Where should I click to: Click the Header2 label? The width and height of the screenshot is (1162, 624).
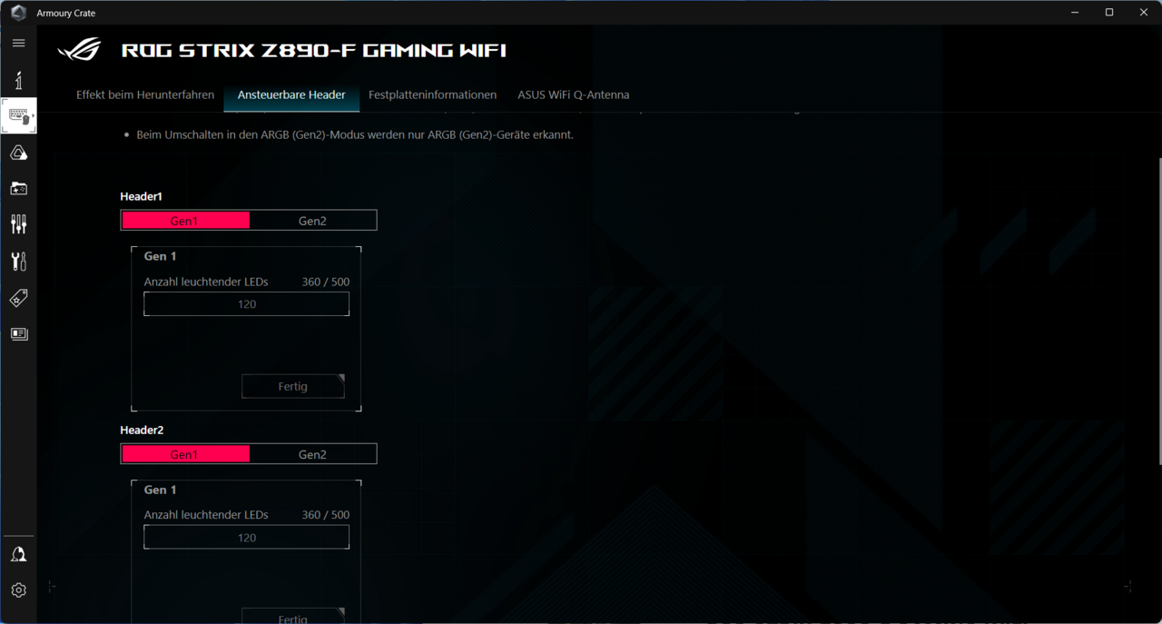pos(142,430)
